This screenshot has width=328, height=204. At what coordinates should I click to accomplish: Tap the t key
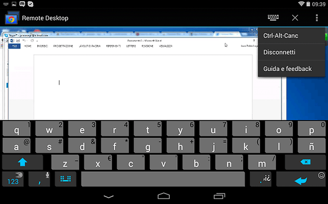point(148,129)
